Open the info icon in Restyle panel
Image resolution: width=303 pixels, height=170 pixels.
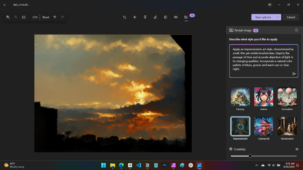(296, 30)
